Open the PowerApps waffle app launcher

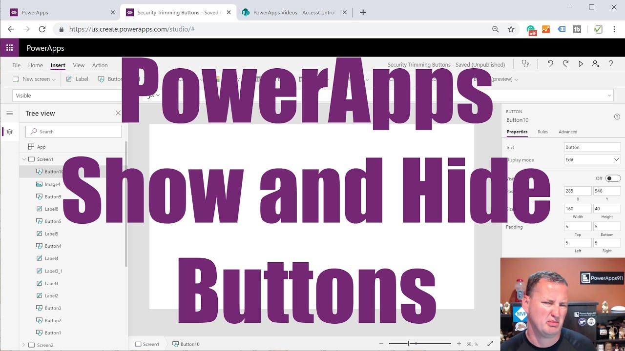point(9,48)
